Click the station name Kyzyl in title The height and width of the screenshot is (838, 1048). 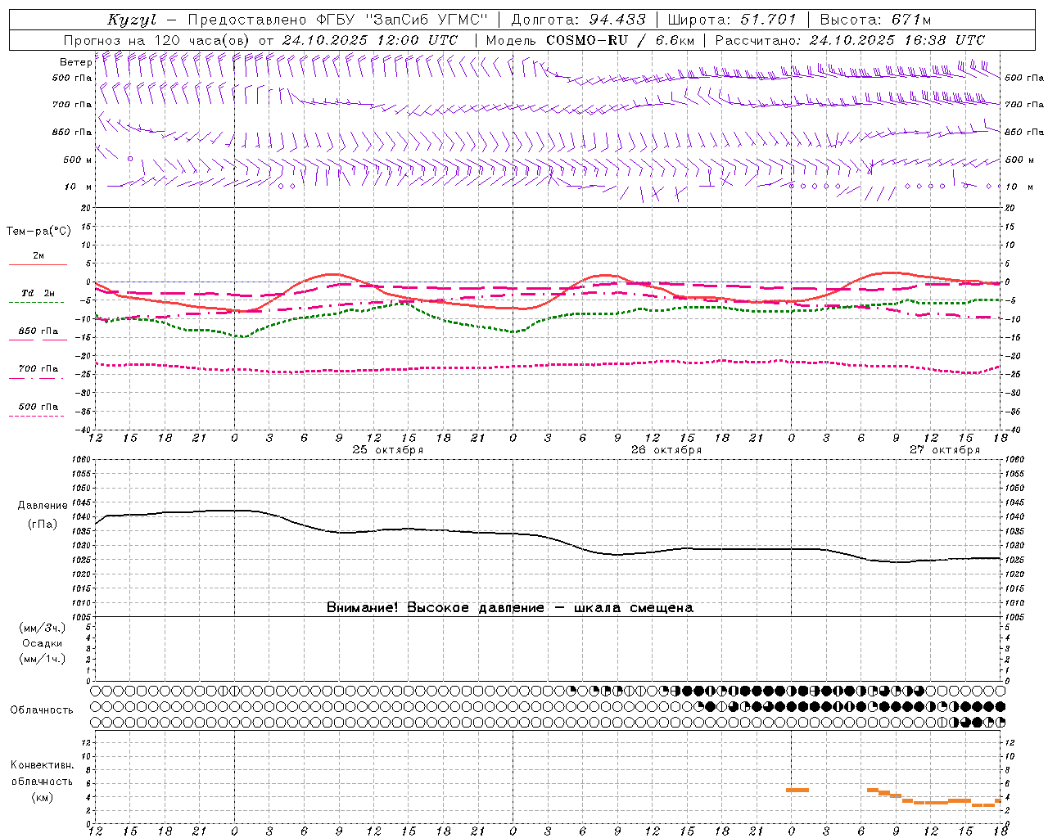coord(133,20)
